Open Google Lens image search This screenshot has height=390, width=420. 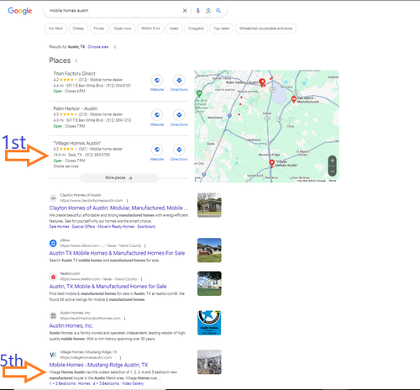(208, 11)
